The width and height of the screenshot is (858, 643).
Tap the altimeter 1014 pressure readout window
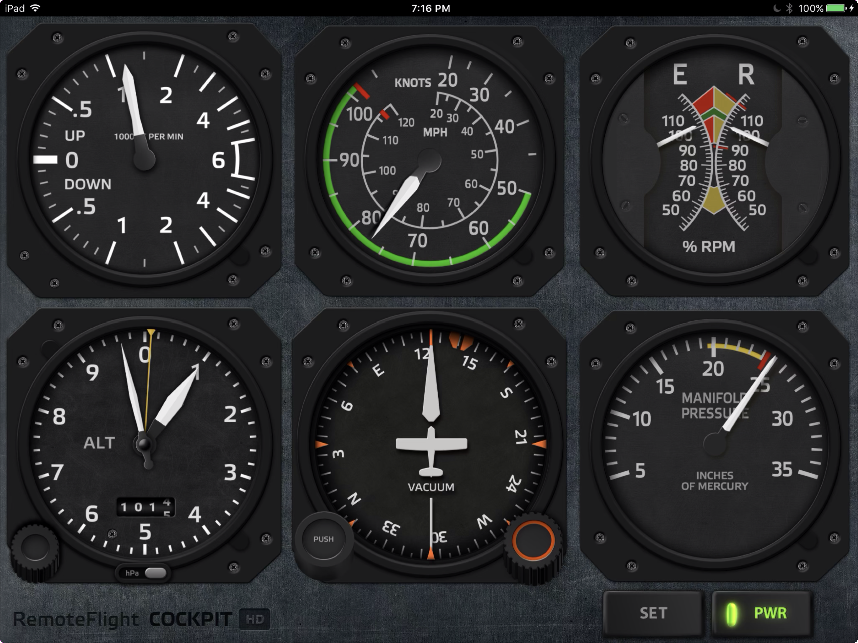coord(145,507)
